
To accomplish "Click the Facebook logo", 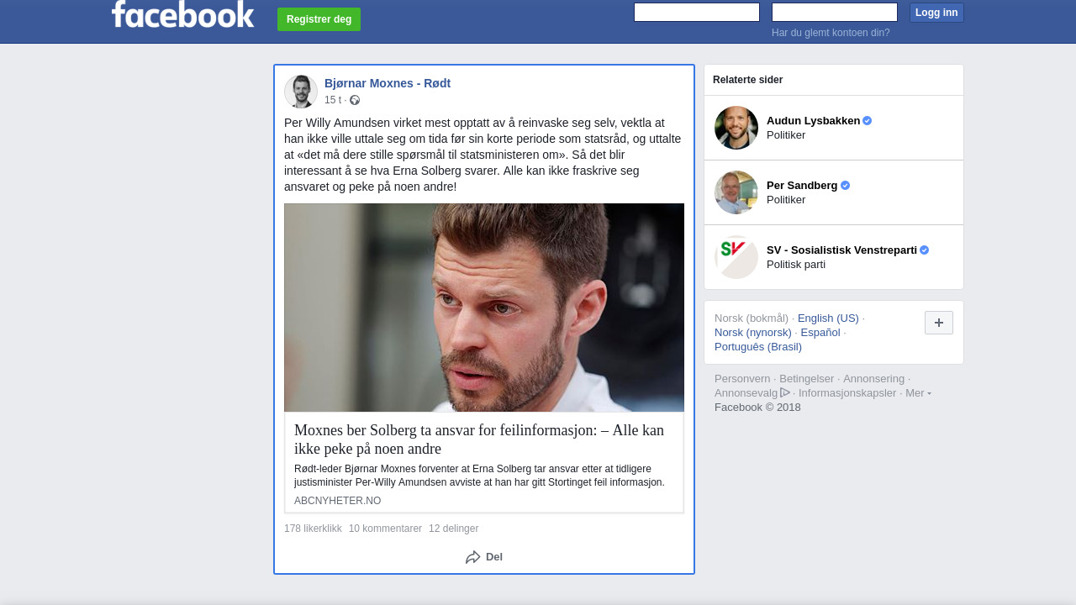I will (x=182, y=13).
